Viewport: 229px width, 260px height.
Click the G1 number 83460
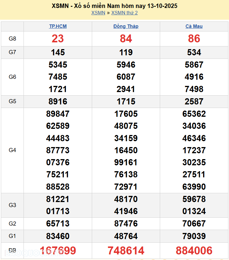58,236
